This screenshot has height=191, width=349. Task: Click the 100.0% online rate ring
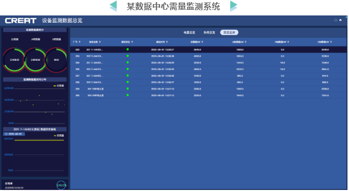click(x=61, y=185)
